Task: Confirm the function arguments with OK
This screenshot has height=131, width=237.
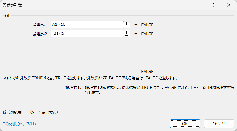Action: pos(185,124)
